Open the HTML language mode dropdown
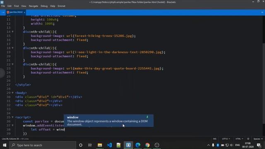 click(239, 139)
